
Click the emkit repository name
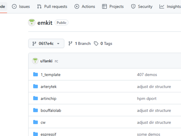(45, 23)
